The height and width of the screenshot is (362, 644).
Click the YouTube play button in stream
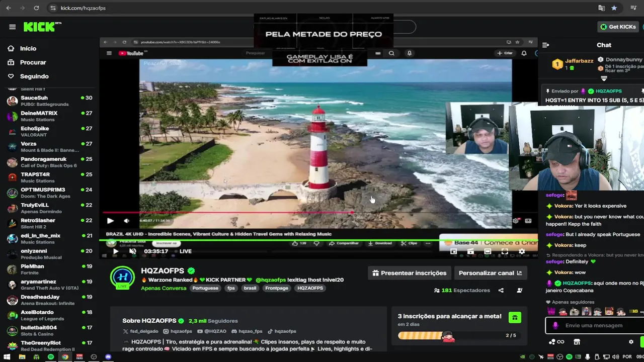[x=110, y=220]
